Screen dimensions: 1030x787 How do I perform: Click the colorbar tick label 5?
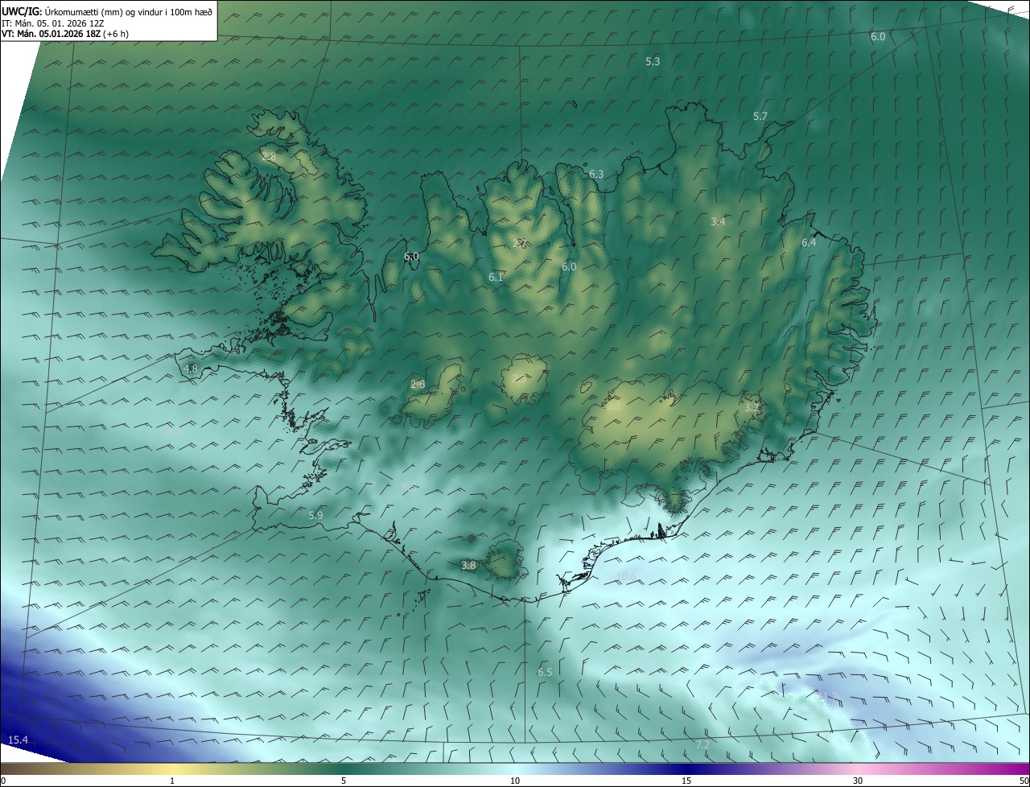click(x=344, y=781)
